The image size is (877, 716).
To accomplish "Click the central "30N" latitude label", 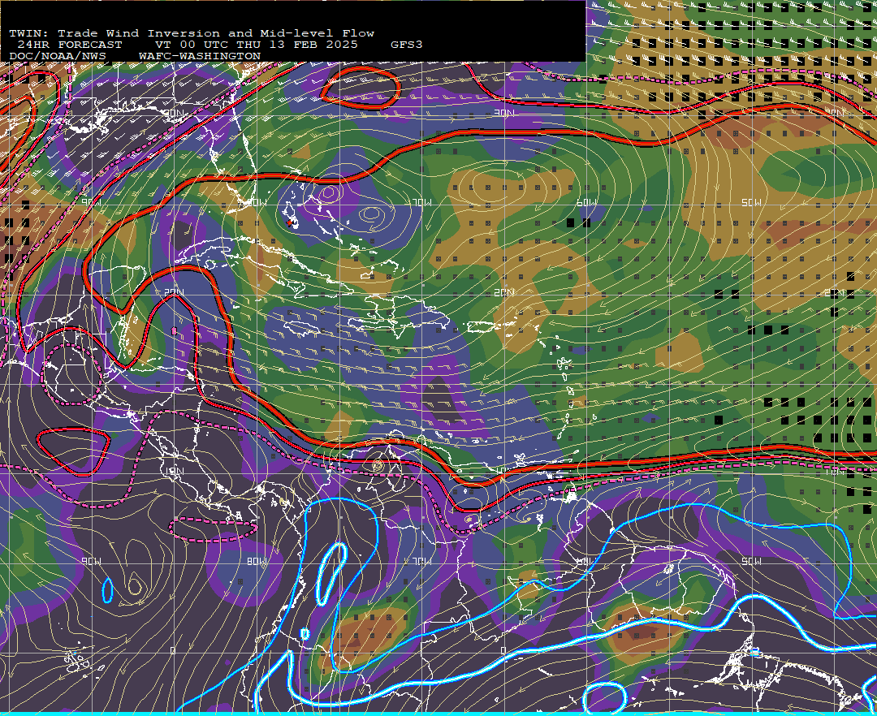I will [x=504, y=113].
